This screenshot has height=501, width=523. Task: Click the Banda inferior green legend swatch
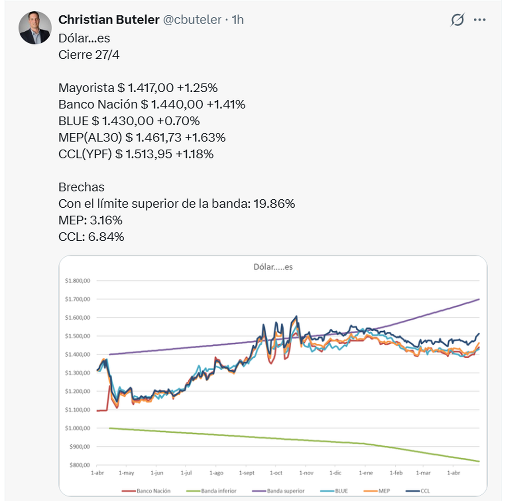coord(193,491)
